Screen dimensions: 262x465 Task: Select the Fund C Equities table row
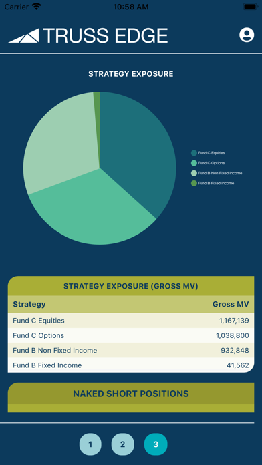coord(131,321)
